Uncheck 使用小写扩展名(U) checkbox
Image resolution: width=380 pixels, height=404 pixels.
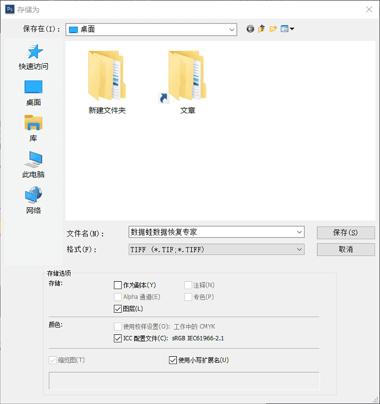(x=173, y=360)
